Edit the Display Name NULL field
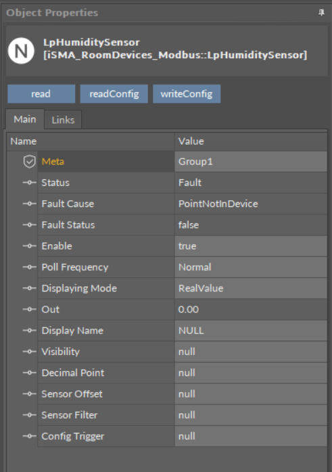 tap(251, 330)
